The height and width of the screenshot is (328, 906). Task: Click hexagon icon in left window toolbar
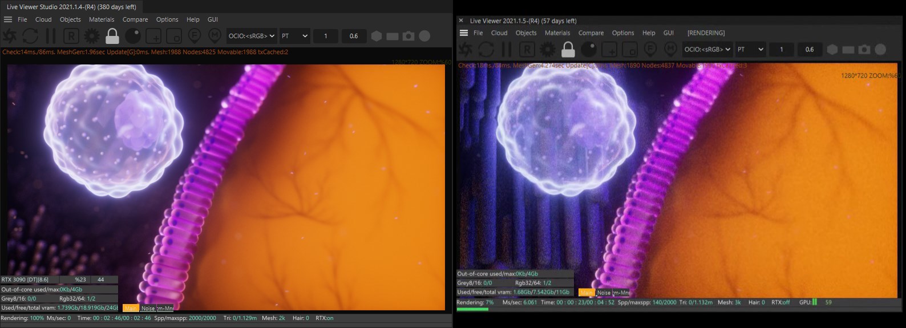click(x=377, y=36)
